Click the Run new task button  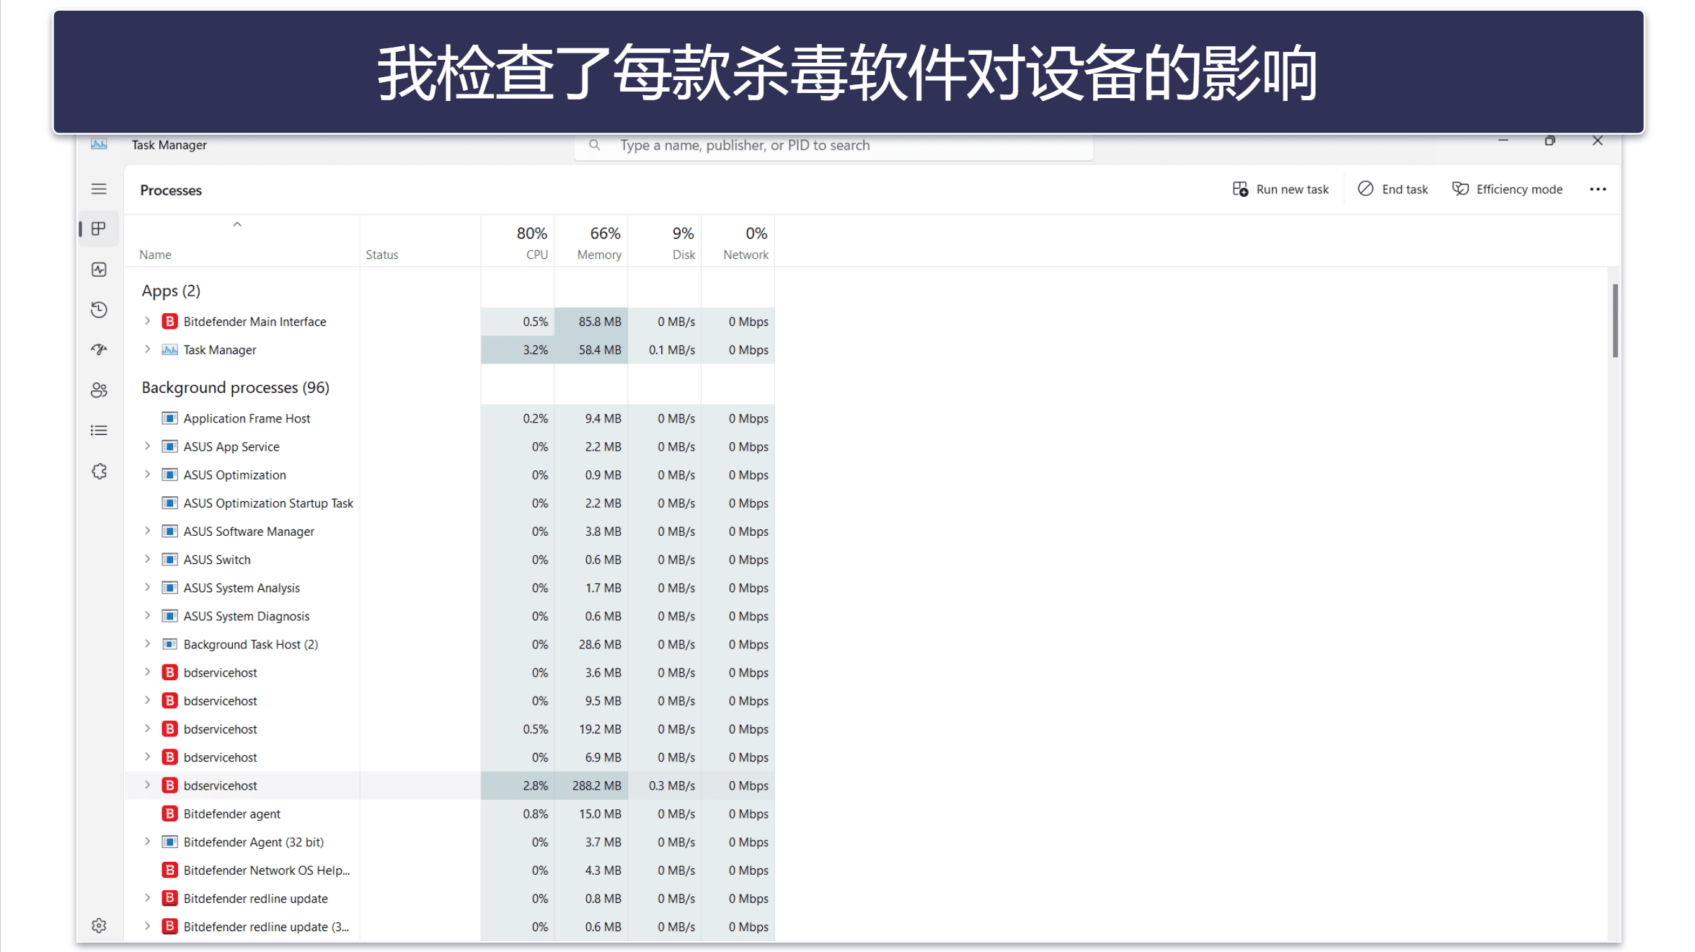pyautogui.click(x=1280, y=189)
